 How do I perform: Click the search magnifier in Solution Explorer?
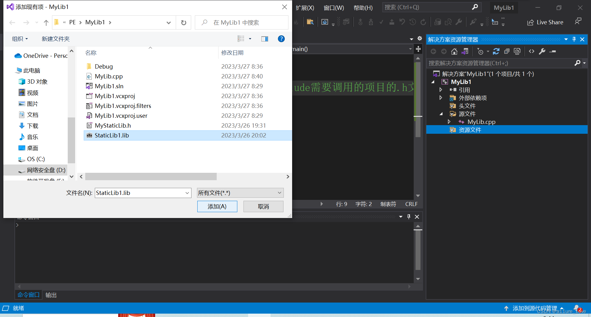[577, 63]
